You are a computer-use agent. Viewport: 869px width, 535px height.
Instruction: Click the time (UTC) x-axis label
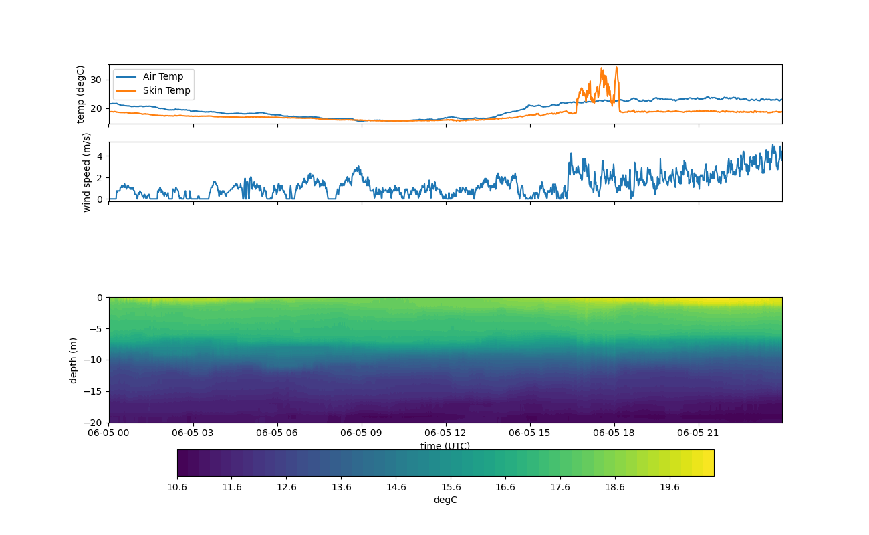(x=445, y=446)
